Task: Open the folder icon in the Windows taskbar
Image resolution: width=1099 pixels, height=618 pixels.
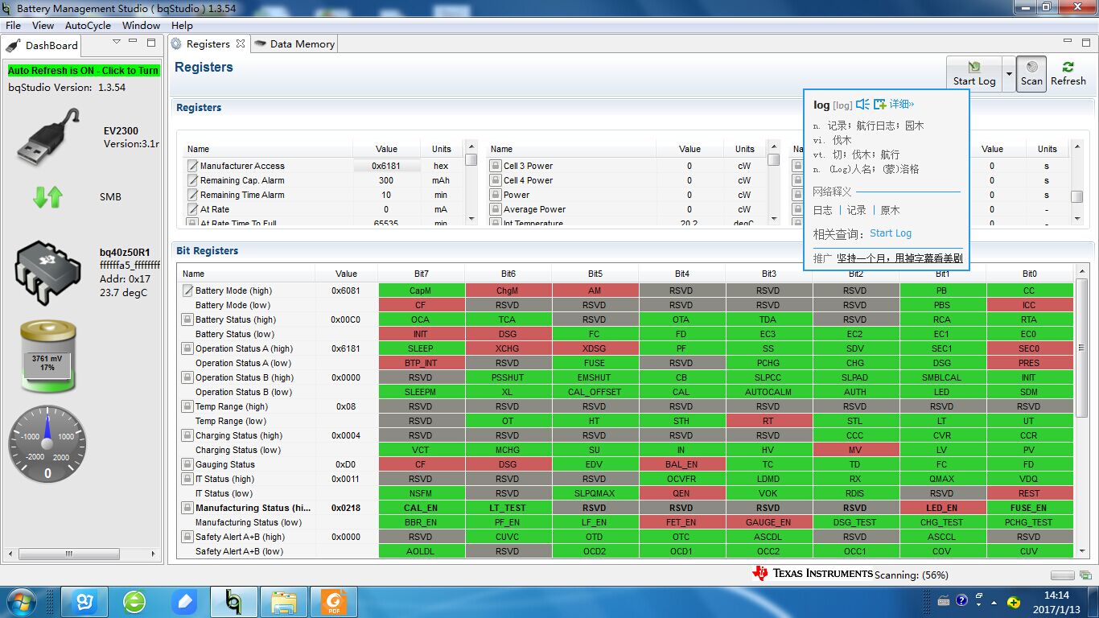Action: tap(284, 602)
